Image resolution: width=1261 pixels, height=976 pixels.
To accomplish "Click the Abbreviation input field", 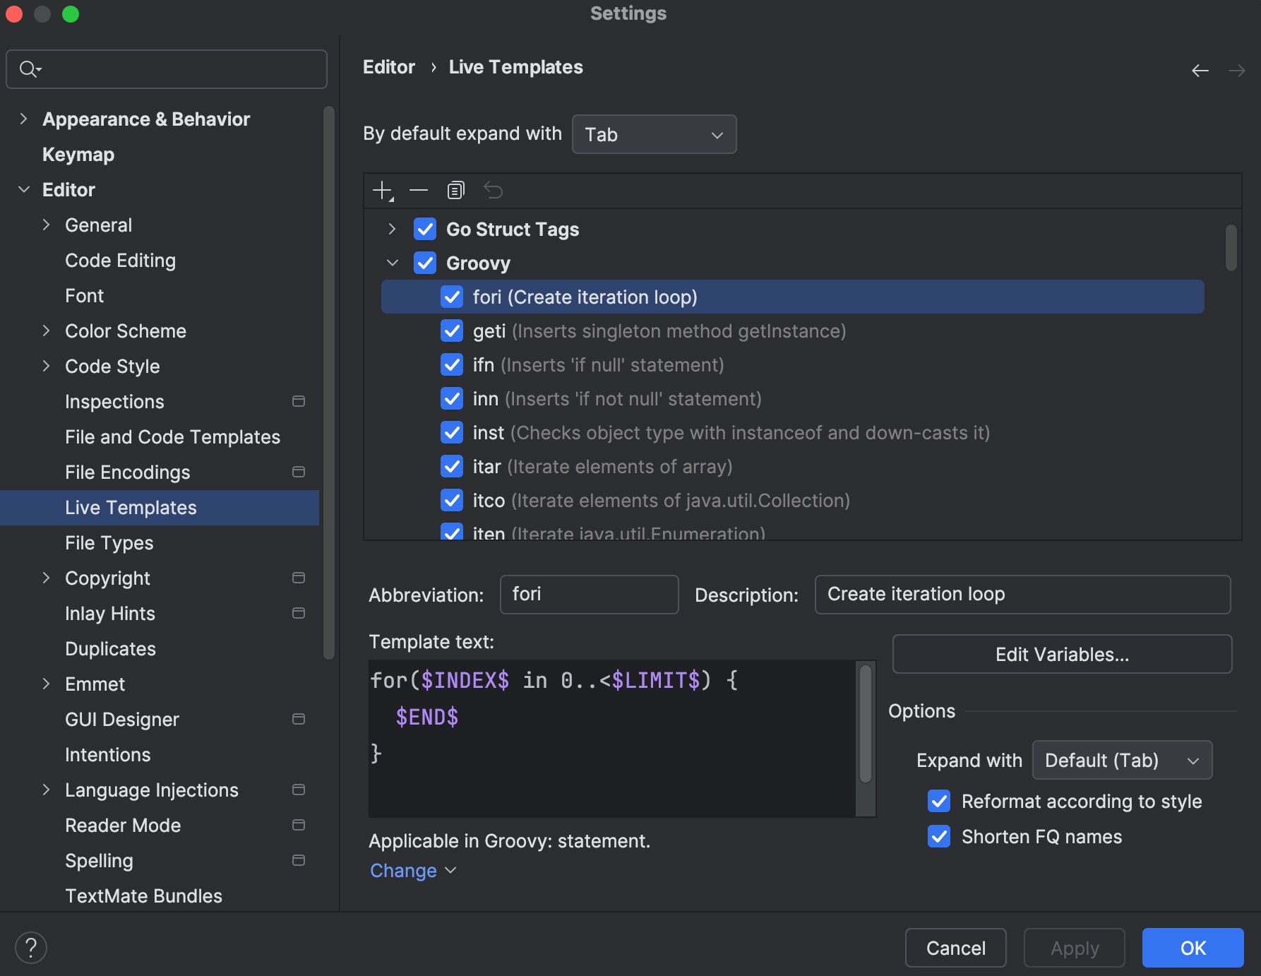I will 589,594.
